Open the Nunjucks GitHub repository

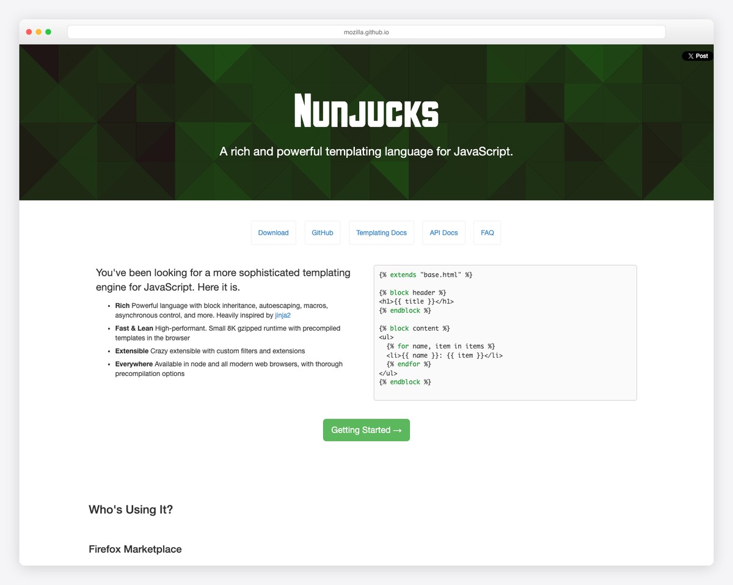[x=322, y=232]
